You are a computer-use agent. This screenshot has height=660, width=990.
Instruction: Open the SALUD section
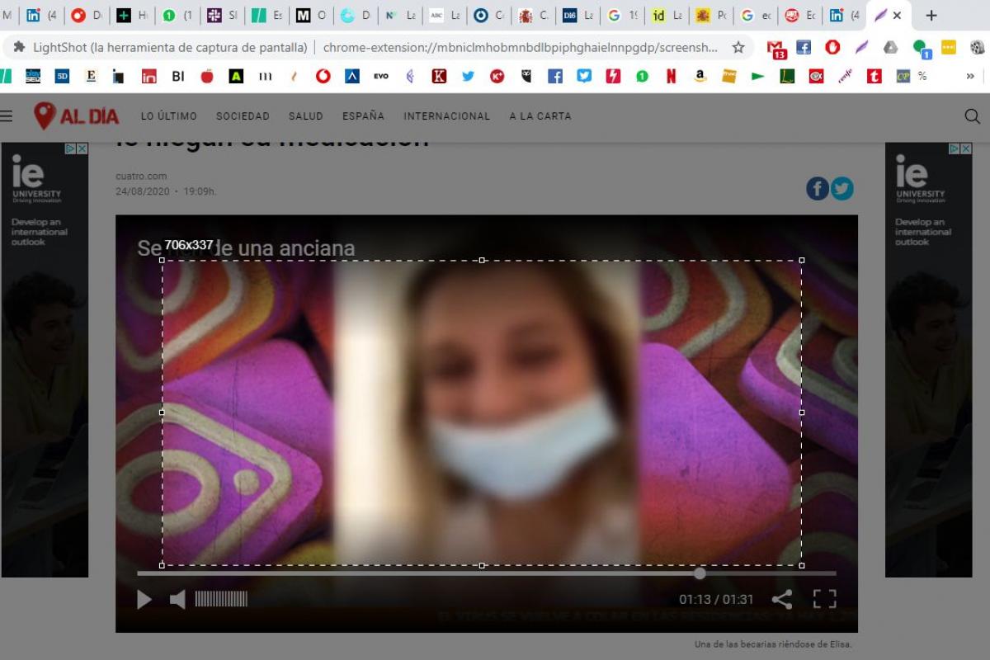(x=305, y=116)
